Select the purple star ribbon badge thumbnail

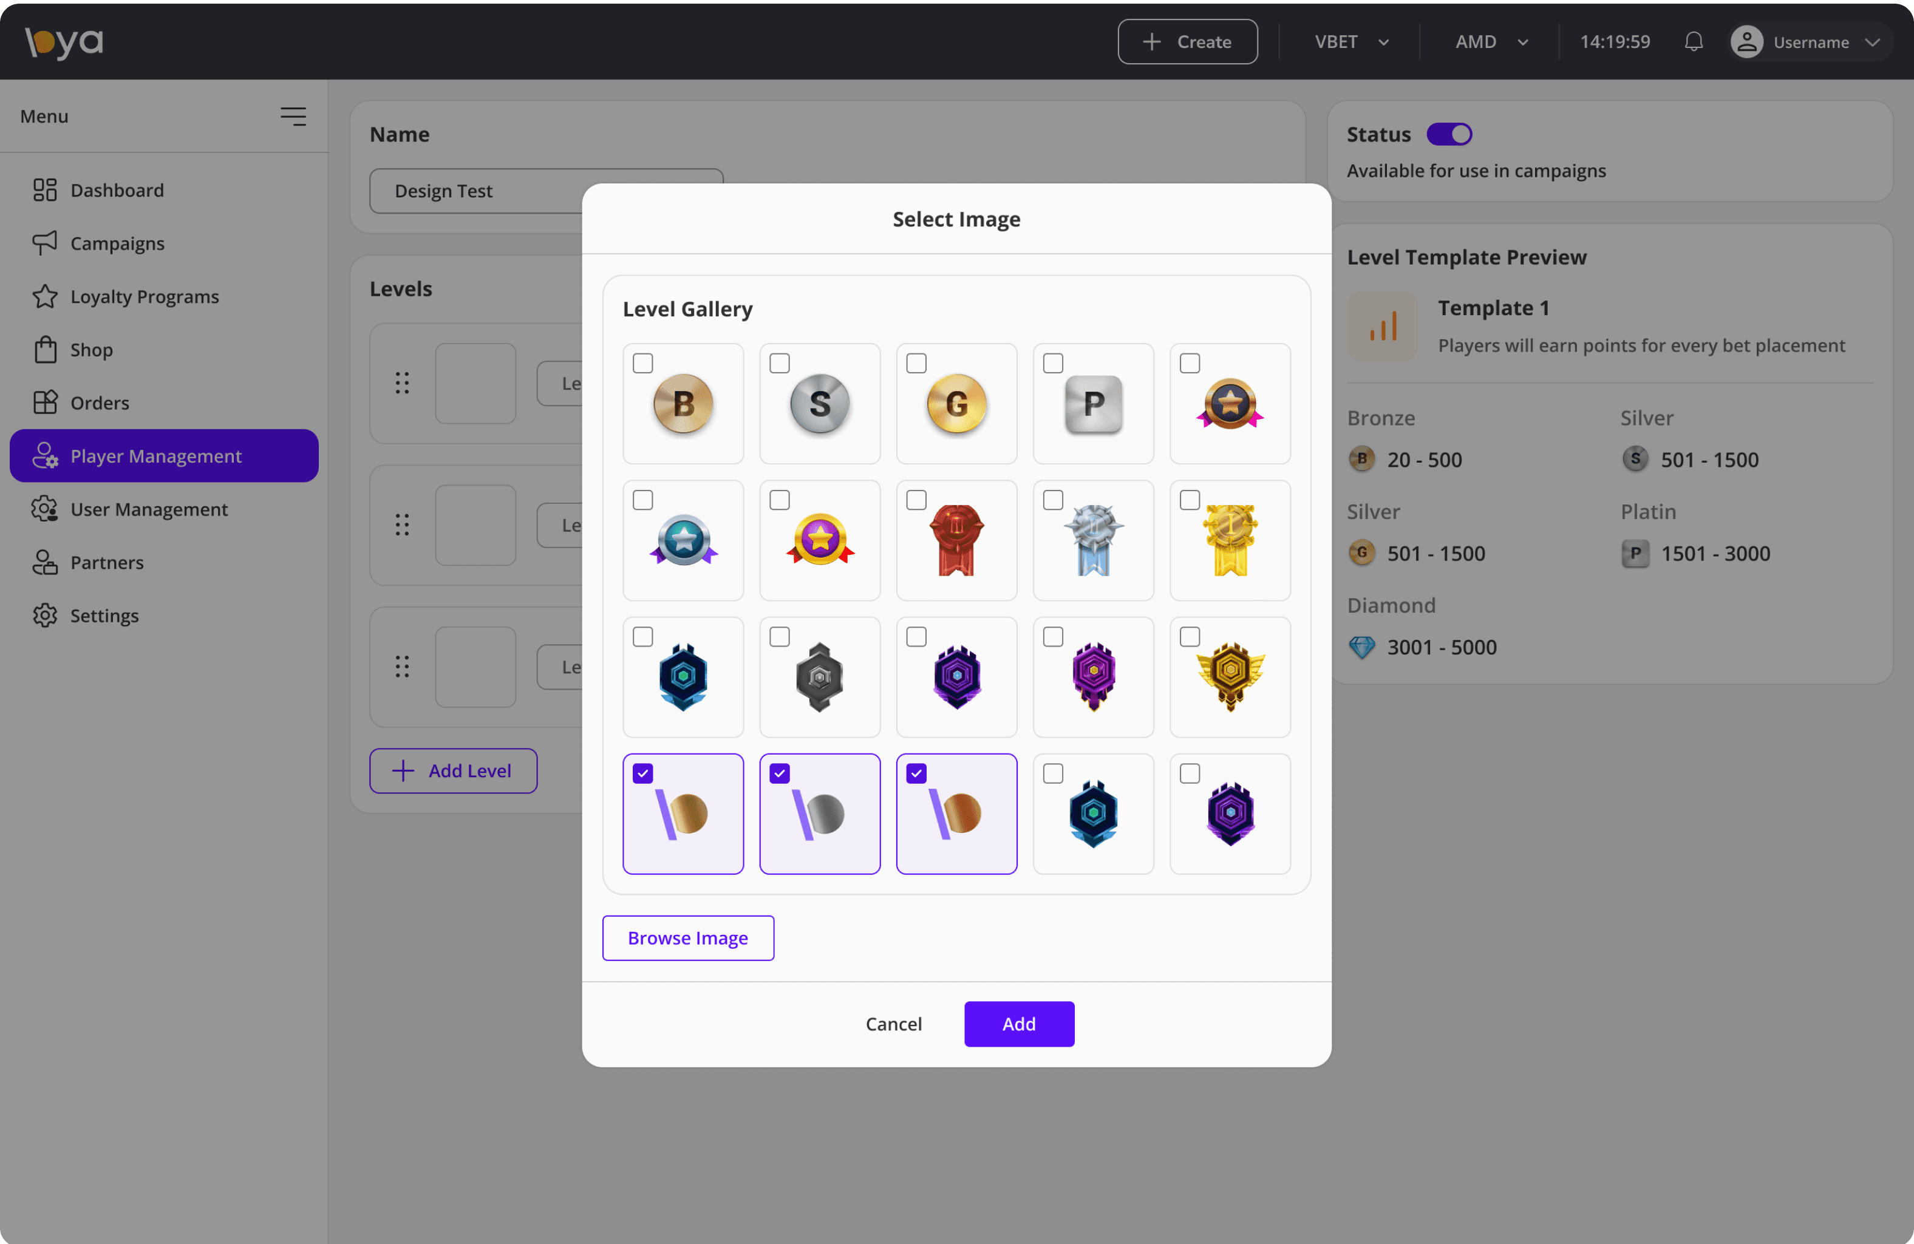[820, 540]
